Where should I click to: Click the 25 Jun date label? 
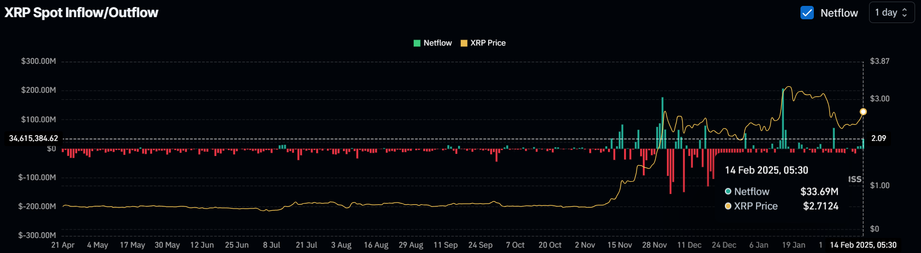pos(237,245)
